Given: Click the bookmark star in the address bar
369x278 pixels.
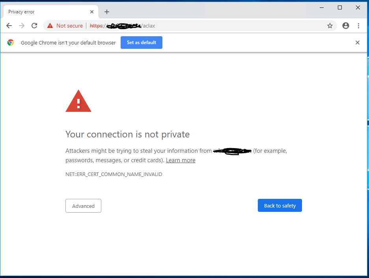Looking at the screenshot, I should coord(330,26).
